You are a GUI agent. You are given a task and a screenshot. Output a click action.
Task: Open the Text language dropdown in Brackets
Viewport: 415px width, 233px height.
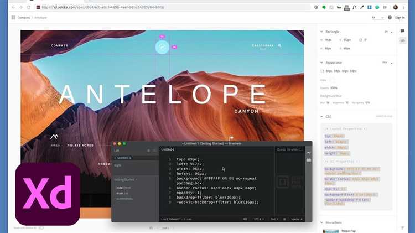click(x=274, y=219)
